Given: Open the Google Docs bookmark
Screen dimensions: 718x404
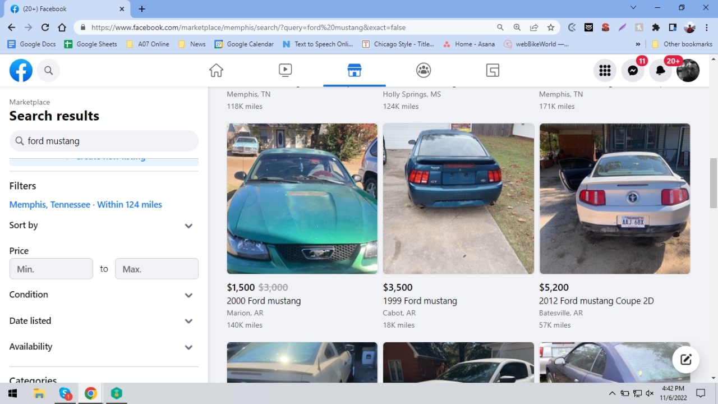Looking at the screenshot, I should [x=31, y=44].
